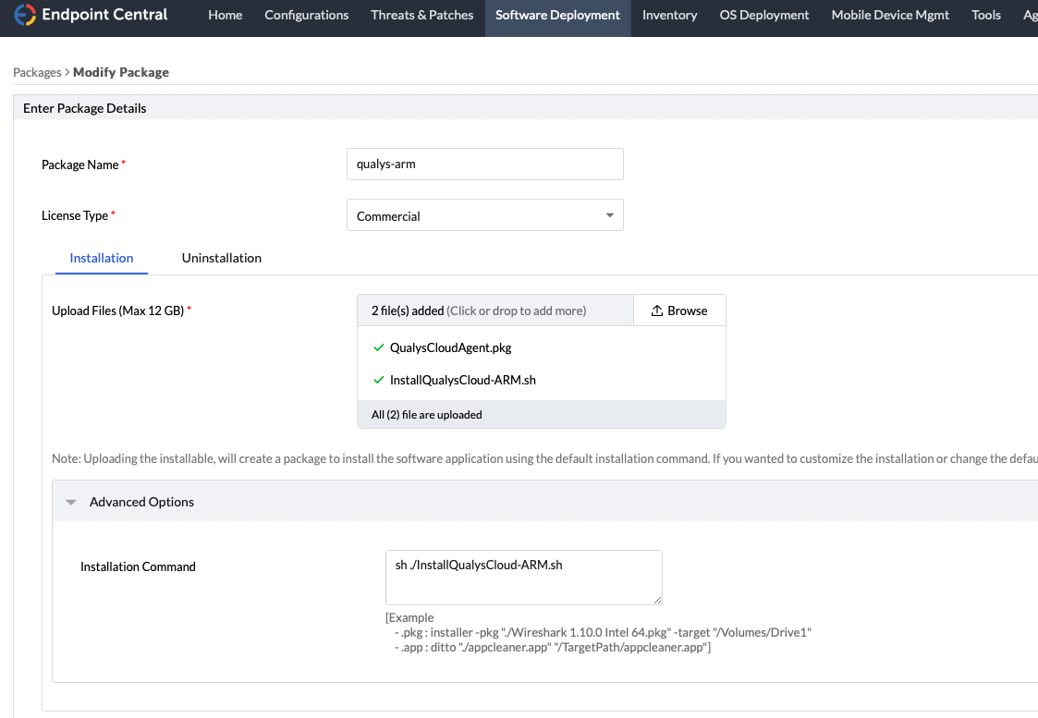Open the Threats & Patches menu
The image size is (1038, 718).
421,15
